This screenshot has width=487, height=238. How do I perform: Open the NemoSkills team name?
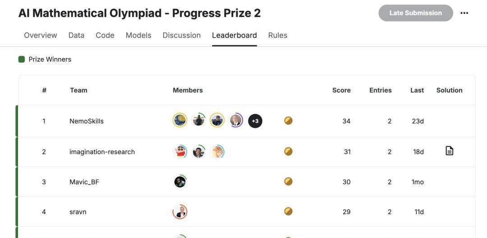pos(87,121)
